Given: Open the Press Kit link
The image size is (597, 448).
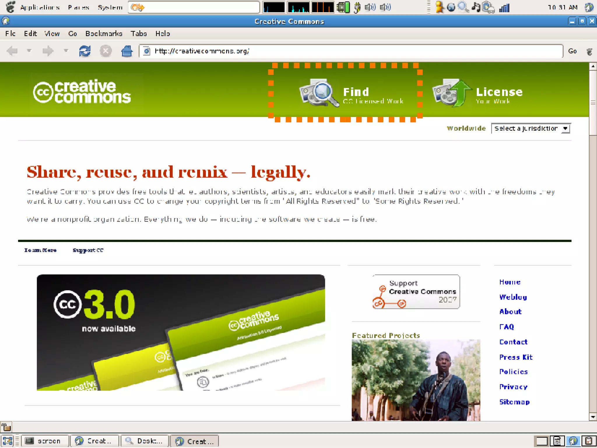Looking at the screenshot, I should (x=516, y=357).
